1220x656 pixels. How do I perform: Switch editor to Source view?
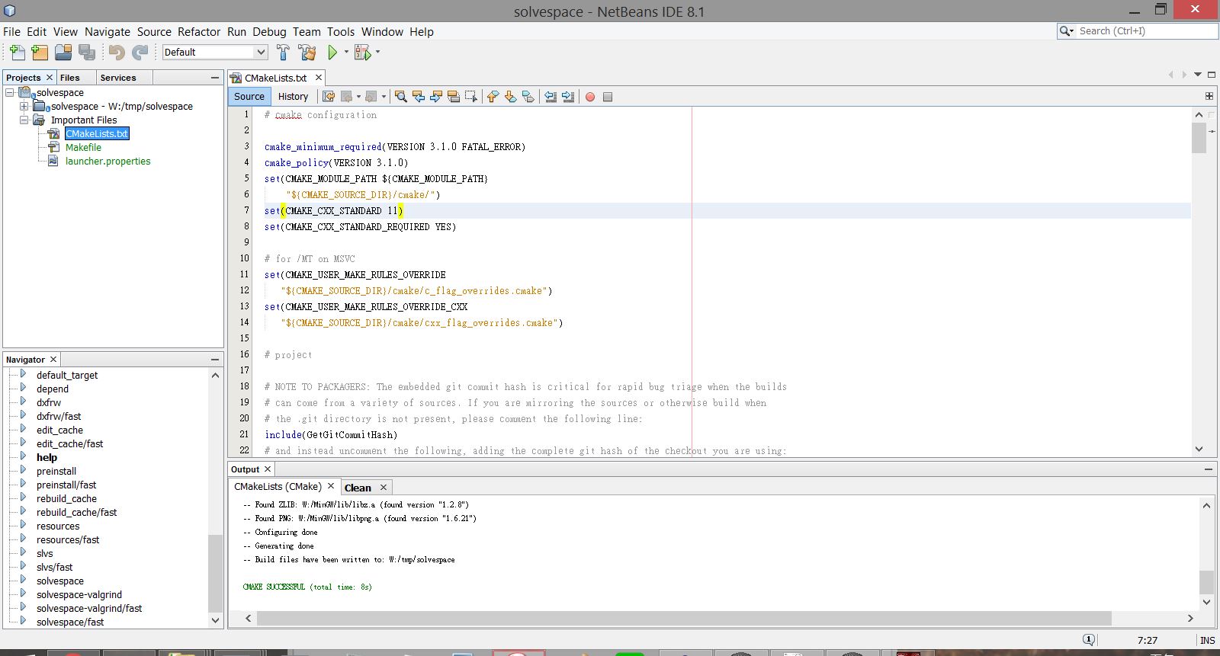coord(249,96)
